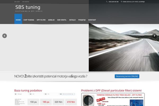Viewport: 159px width, 106px height.
Task: Click the 410 Nm value box
Action: pos(71,102)
